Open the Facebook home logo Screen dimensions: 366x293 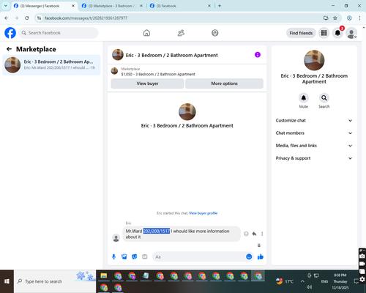pos(10,33)
